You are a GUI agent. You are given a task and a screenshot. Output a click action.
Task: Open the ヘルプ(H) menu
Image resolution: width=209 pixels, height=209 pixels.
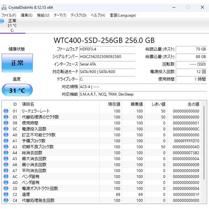(x=98, y=15)
